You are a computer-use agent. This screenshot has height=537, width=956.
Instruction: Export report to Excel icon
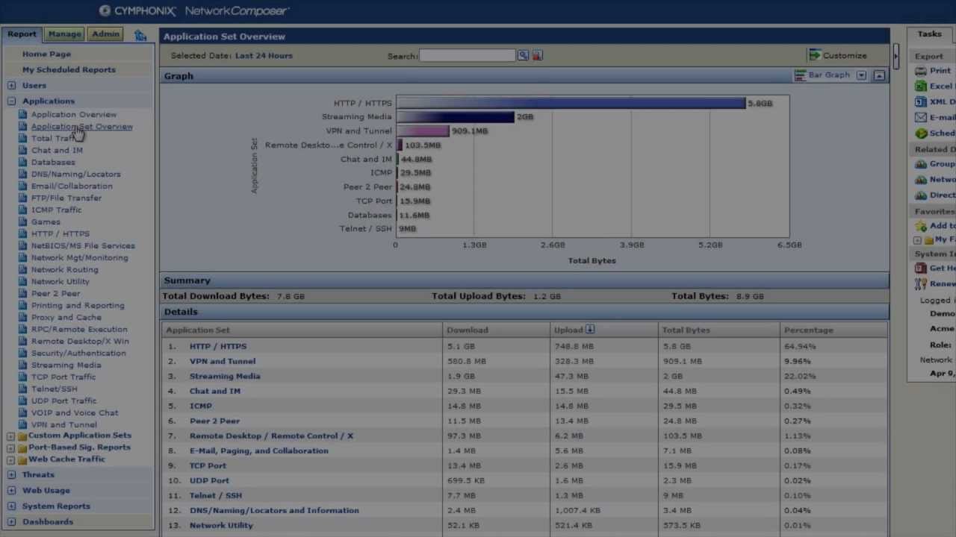pyautogui.click(x=922, y=87)
